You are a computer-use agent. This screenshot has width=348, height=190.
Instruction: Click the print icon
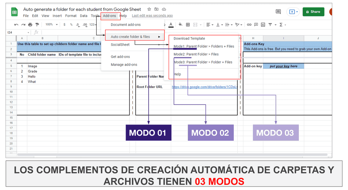[30, 25]
